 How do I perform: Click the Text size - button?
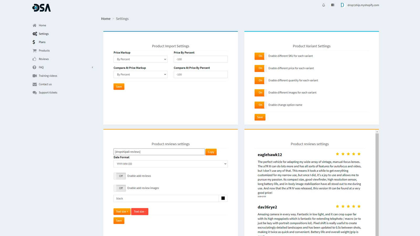[140, 211]
